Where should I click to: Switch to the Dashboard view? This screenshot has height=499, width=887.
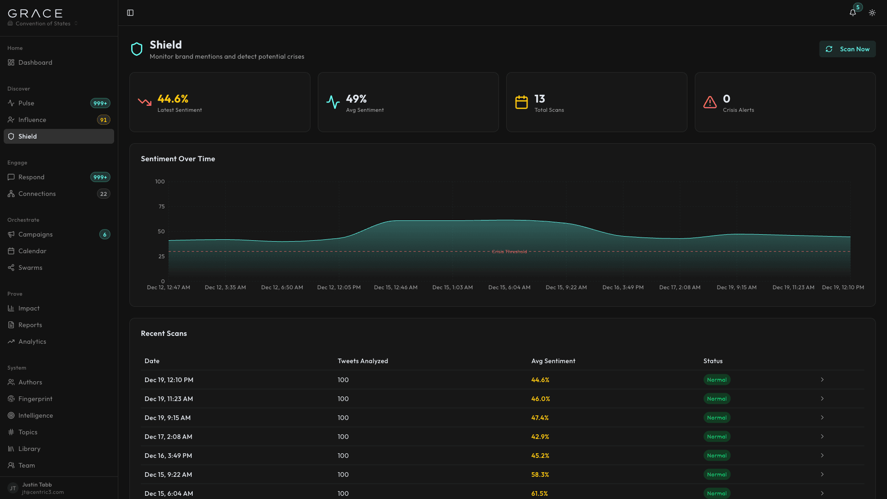point(35,62)
